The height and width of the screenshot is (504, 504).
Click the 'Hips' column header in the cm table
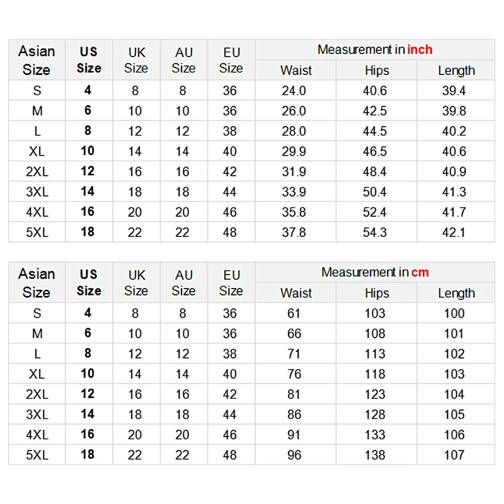click(x=377, y=293)
